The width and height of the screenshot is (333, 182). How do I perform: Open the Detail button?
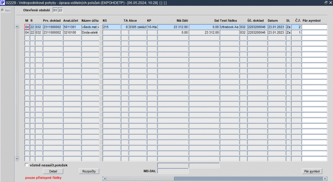point(53,171)
